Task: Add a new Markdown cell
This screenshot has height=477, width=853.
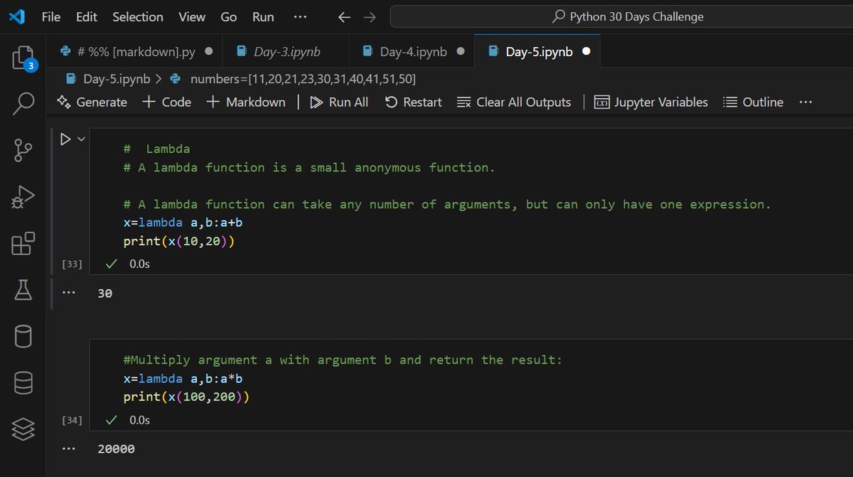Action: click(x=245, y=102)
